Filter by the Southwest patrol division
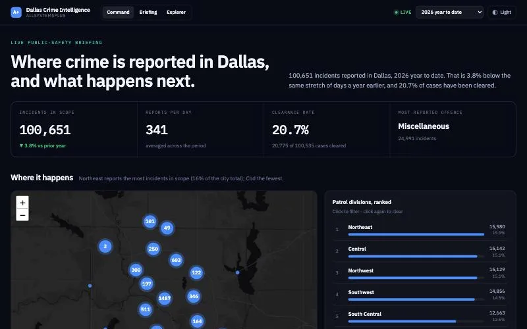527x329 pixels. [420, 295]
